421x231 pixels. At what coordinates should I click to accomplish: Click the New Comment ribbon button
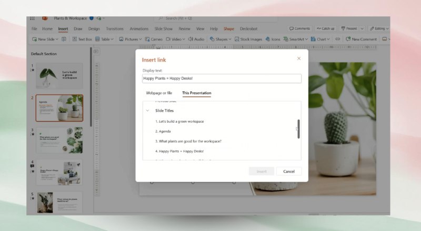361,39
